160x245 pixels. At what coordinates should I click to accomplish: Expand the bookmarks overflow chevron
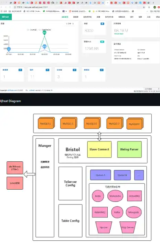coord(147,11)
